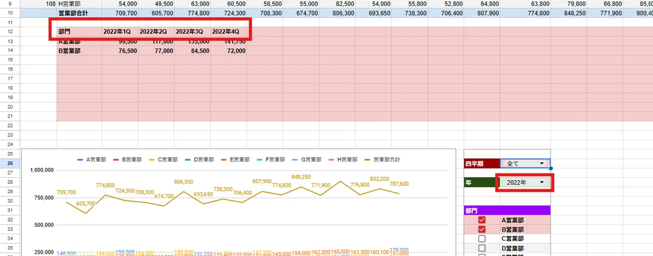Select the 2022年3Q header cell
This screenshot has height=256, width=653.
[x=192, y=32]
